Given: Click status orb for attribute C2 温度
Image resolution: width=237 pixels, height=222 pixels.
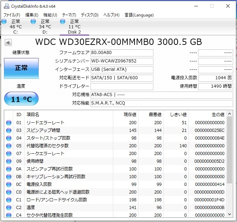Looking at the screenshot, I should (x=9, y=208).
